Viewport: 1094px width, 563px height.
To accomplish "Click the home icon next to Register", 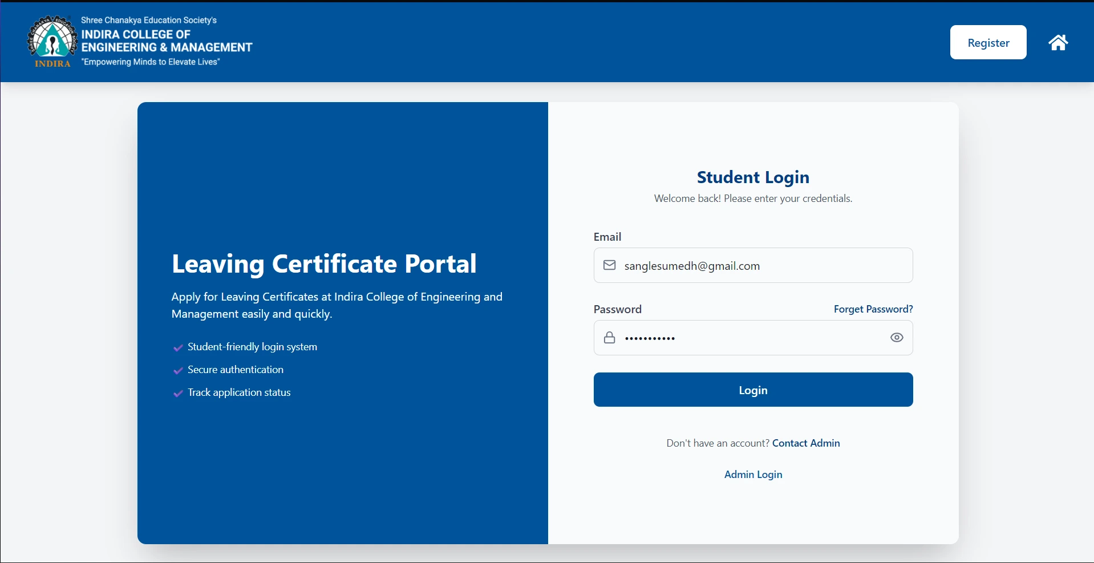I will coord(1057,42).
